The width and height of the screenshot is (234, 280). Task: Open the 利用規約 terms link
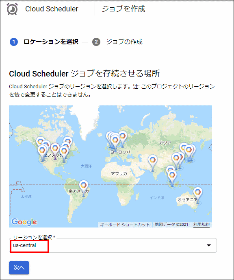coord(201,225)
